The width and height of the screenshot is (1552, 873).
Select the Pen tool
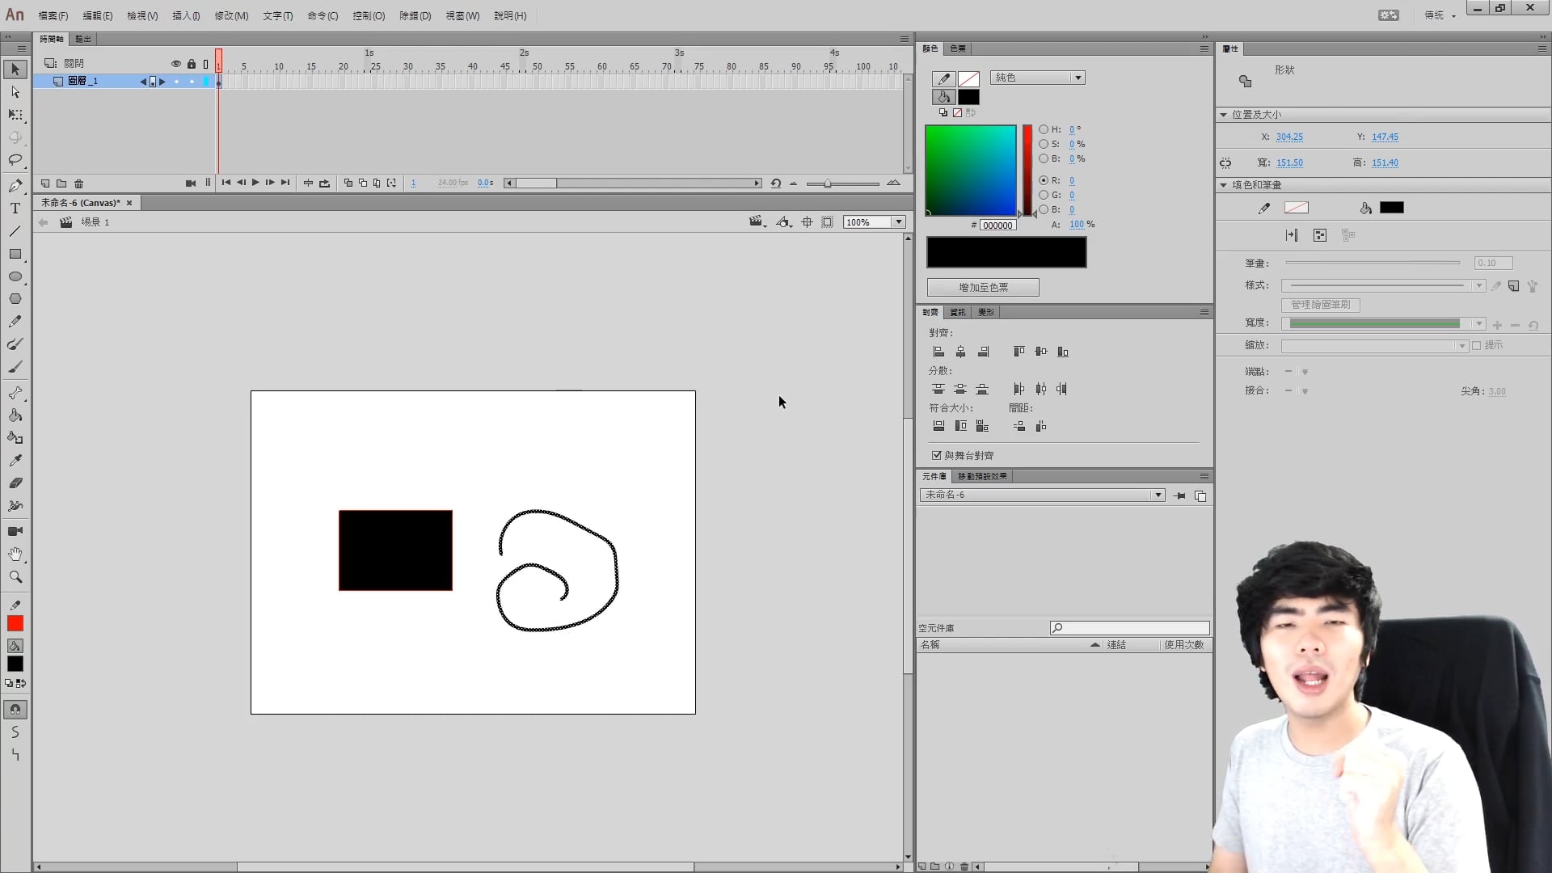tap(15, 186)
